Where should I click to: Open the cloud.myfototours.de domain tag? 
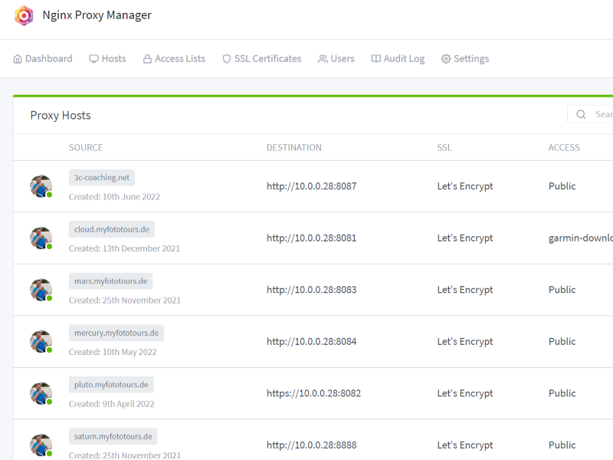click(112, 229)
